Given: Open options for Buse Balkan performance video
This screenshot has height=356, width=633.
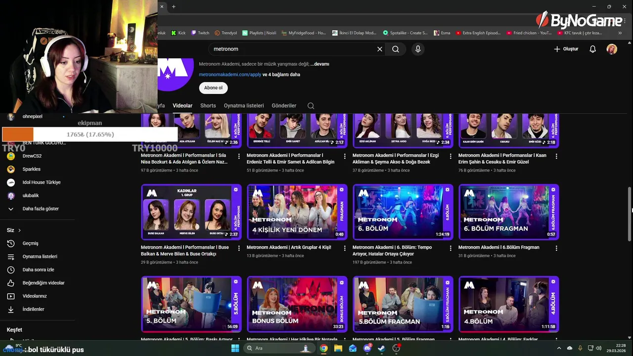Looking at the screenshot, I should coord(239,248).
